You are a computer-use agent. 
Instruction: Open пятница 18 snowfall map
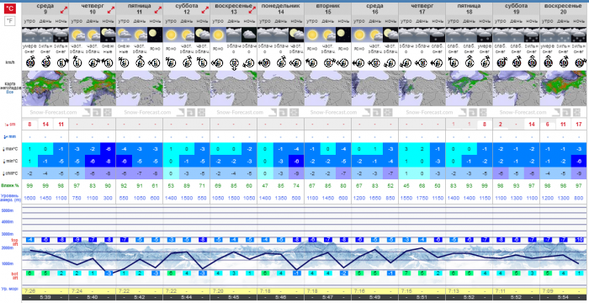click(x=469, y=88)
